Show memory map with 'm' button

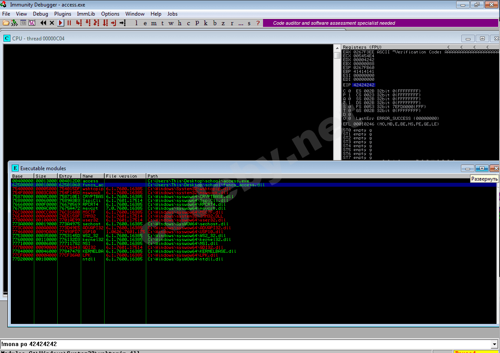pos(154,23)
